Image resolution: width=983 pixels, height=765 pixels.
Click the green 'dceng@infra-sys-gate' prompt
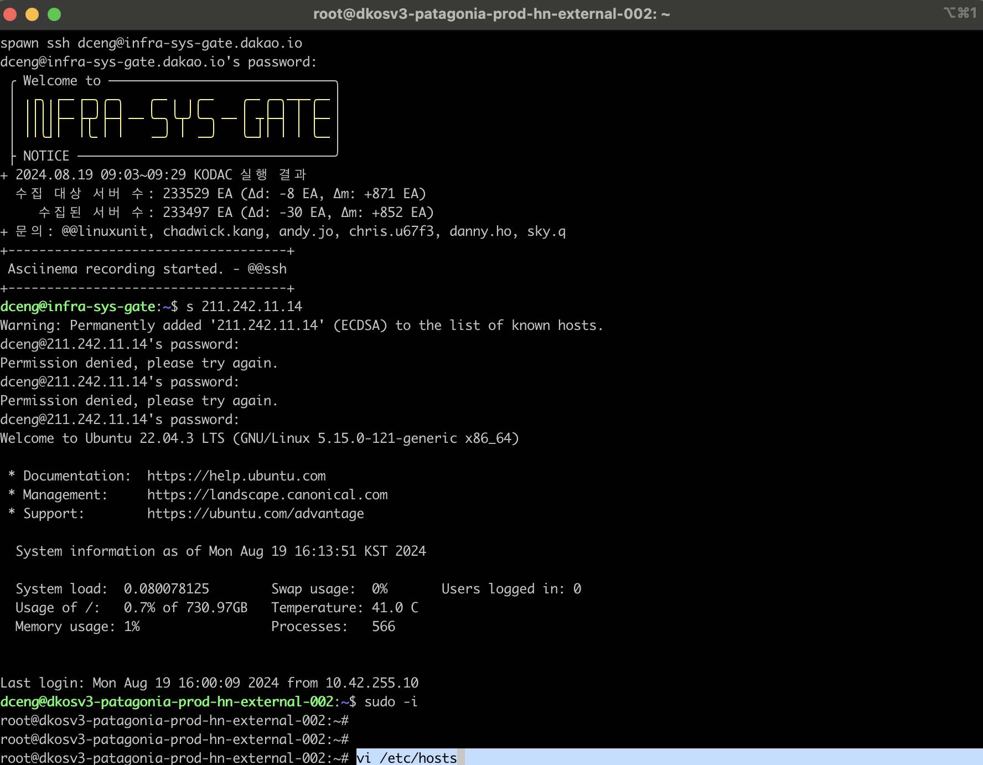pos(77,307)
